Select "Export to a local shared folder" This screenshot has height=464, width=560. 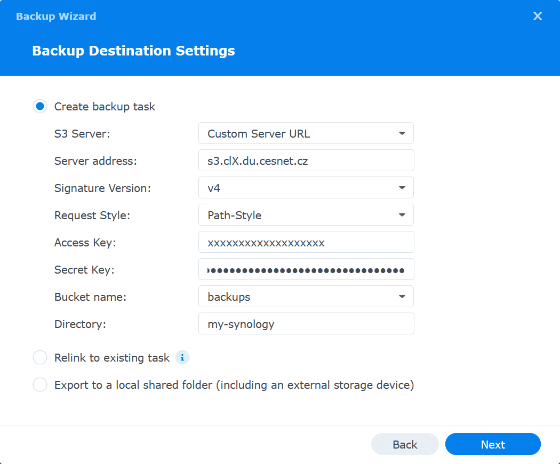tap(40, 385)
